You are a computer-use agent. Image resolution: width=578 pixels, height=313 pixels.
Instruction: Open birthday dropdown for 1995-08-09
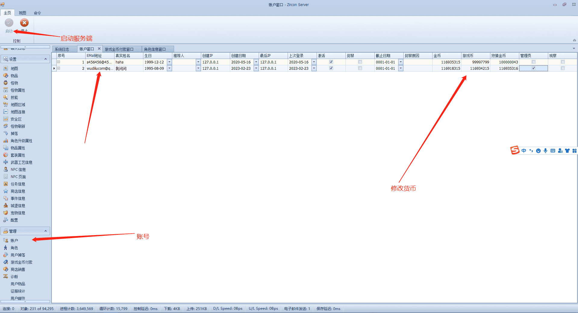pos(169,68)
